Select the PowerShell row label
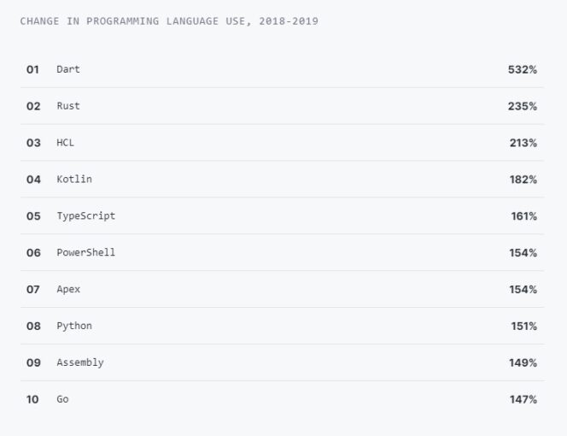The image size is (567, 436). pos(85,253)
